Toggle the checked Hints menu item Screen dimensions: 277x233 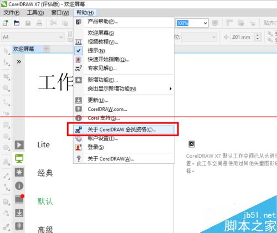pos(124,51)
